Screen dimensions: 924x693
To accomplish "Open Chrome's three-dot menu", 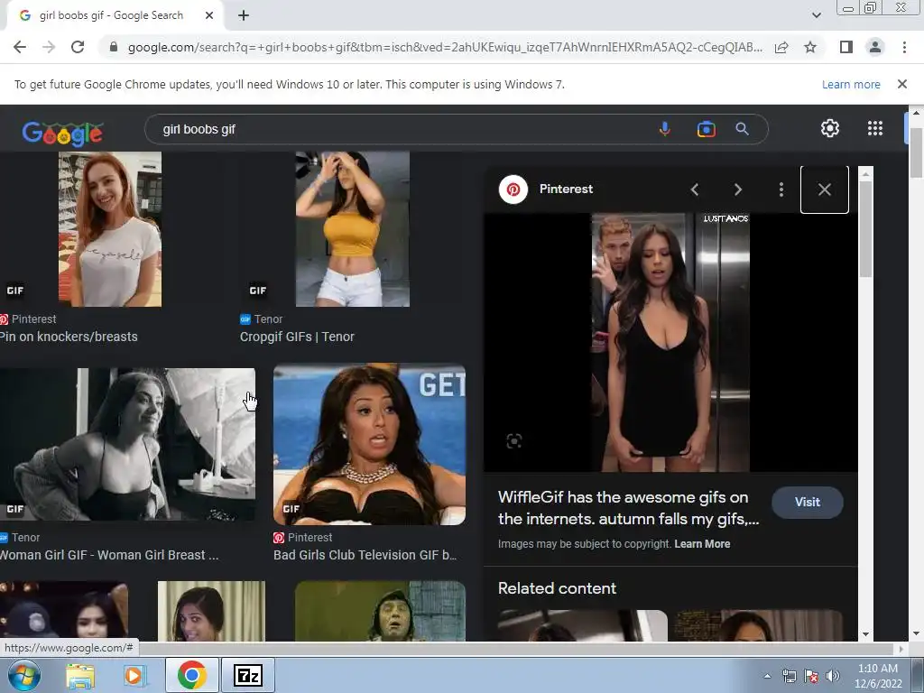I will pyautogui.click(x=904, y=47).
